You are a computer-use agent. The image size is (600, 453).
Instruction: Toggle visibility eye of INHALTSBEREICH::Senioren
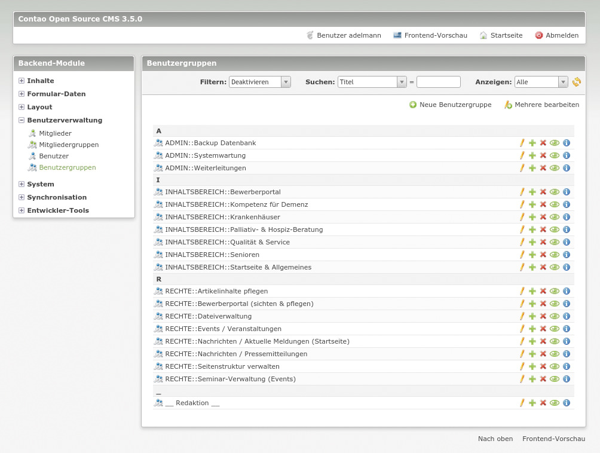coord(555,255)
